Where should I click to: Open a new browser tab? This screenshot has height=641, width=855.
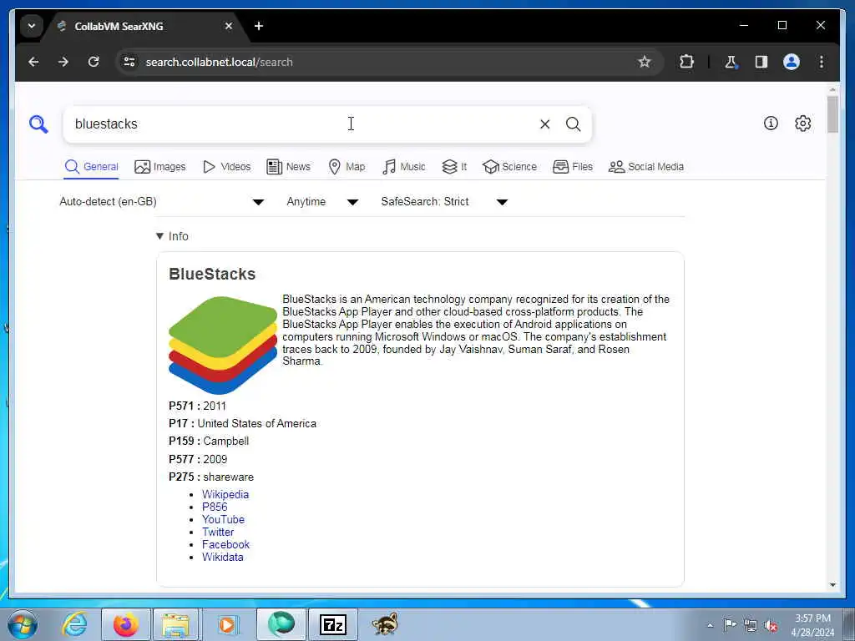259,26
